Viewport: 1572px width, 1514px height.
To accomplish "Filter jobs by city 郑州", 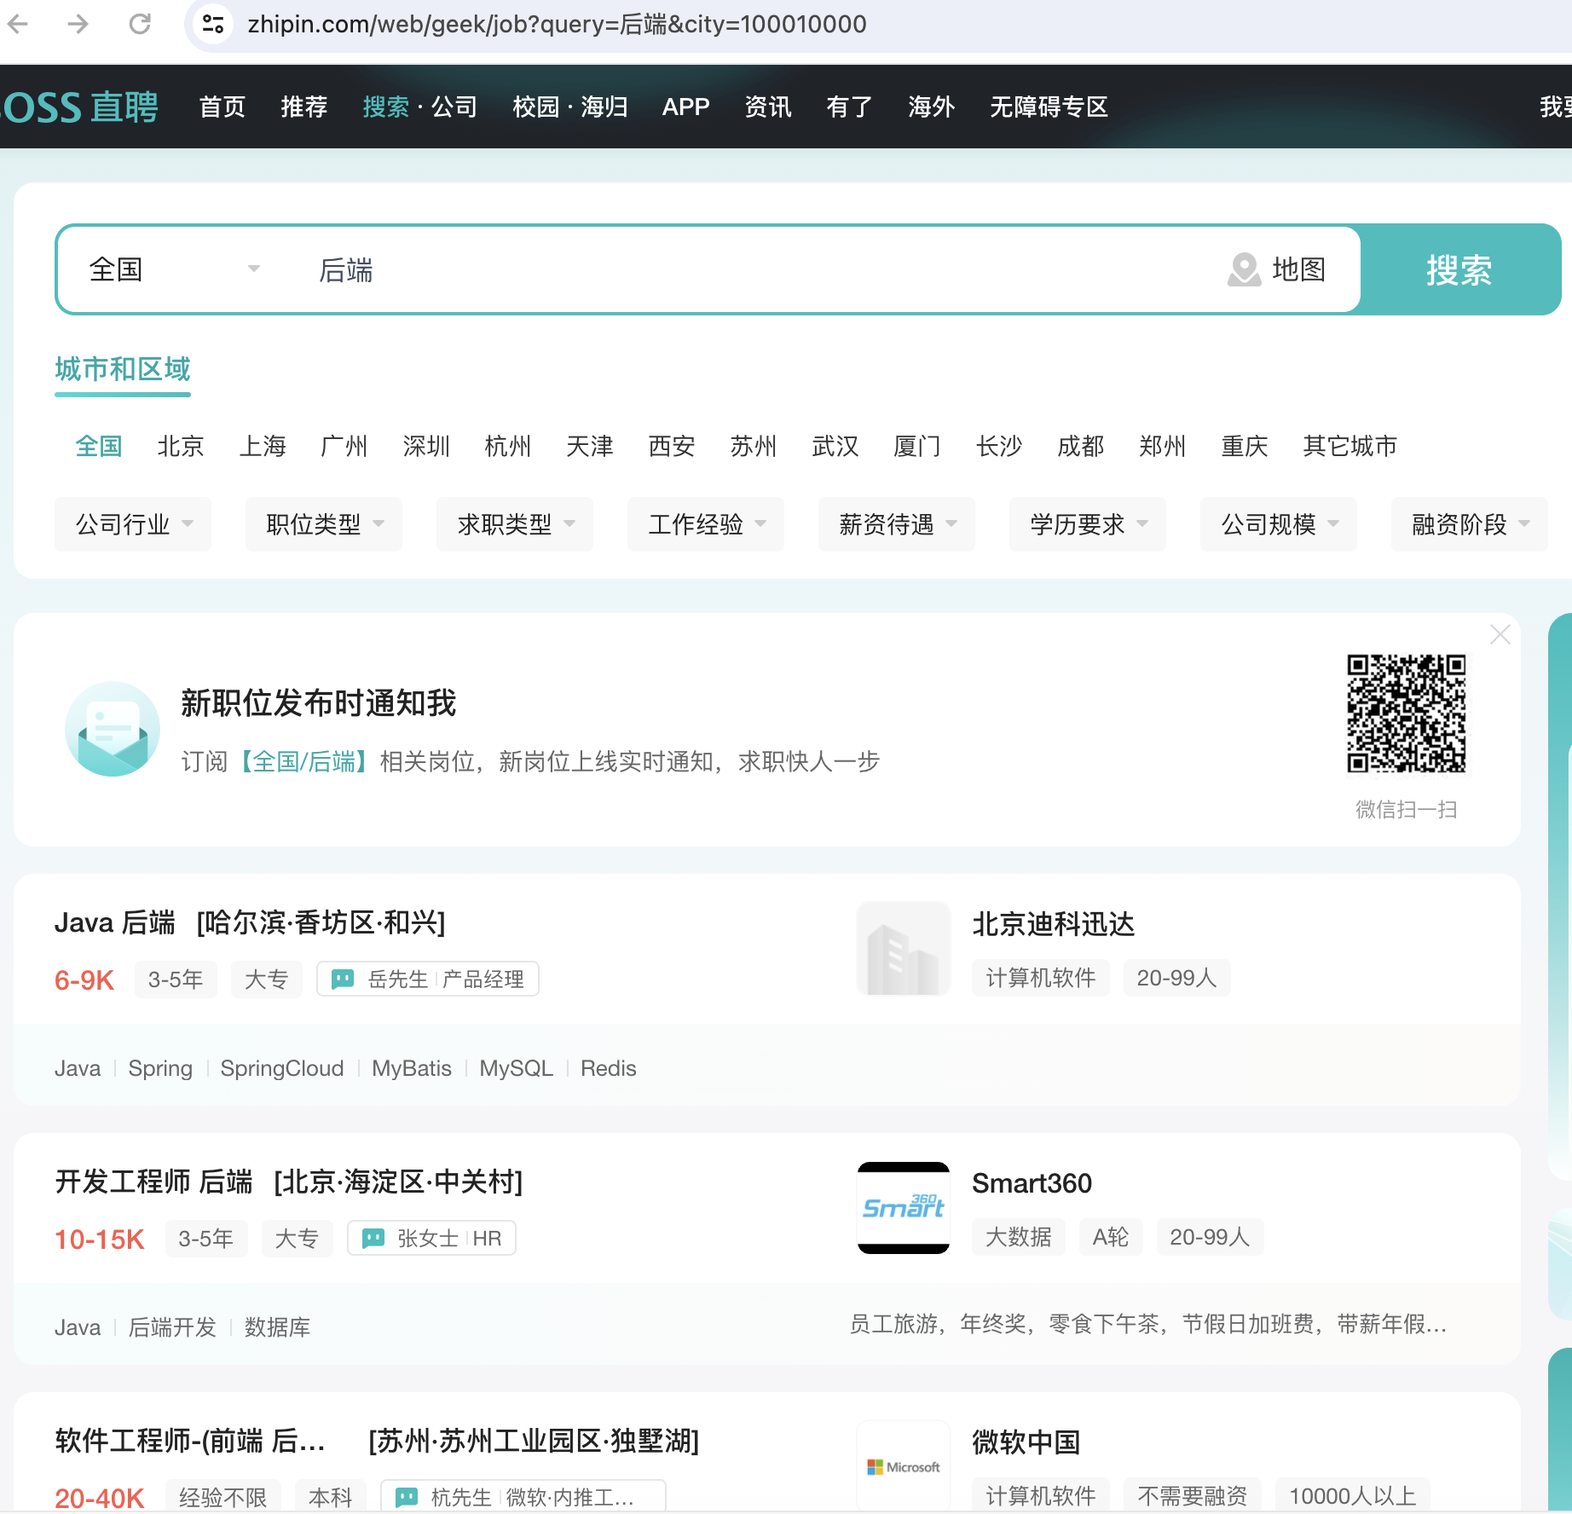I will (1163, 446).
